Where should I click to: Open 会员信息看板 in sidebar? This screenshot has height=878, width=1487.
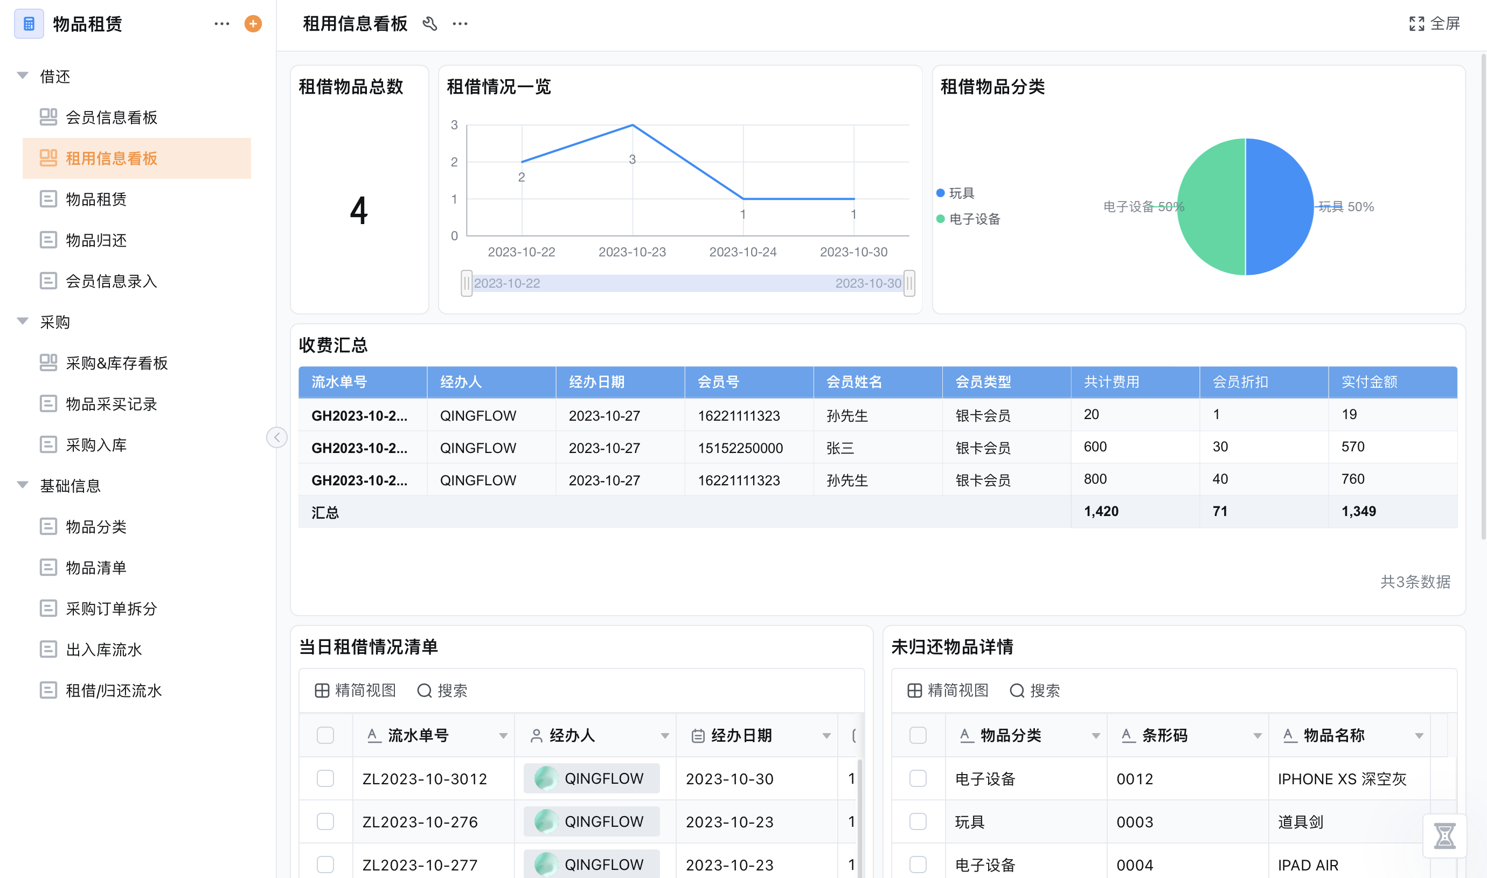click(x=137, y=117)
